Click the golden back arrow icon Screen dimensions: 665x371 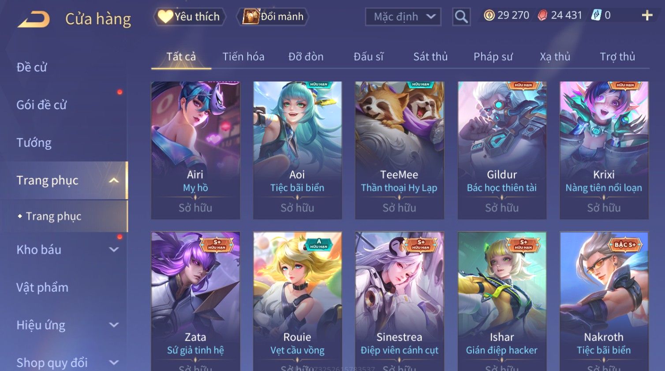click(x=34, y=19)
